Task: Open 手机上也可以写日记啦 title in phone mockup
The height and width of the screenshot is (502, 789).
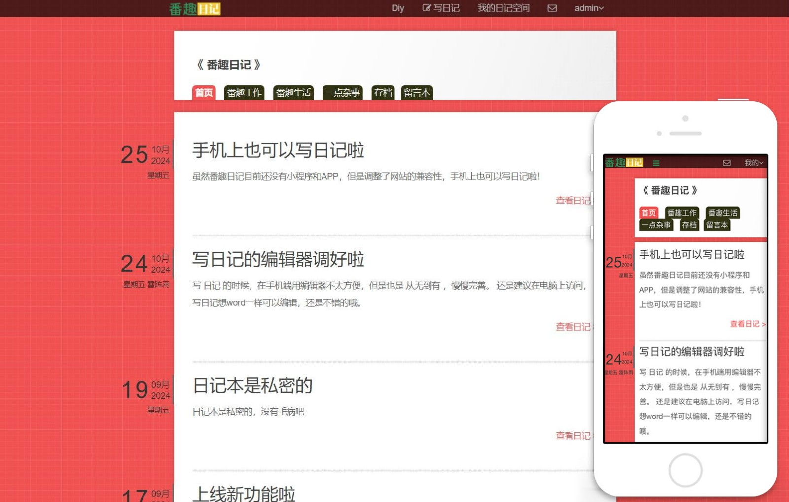Action: coord(692,254)
